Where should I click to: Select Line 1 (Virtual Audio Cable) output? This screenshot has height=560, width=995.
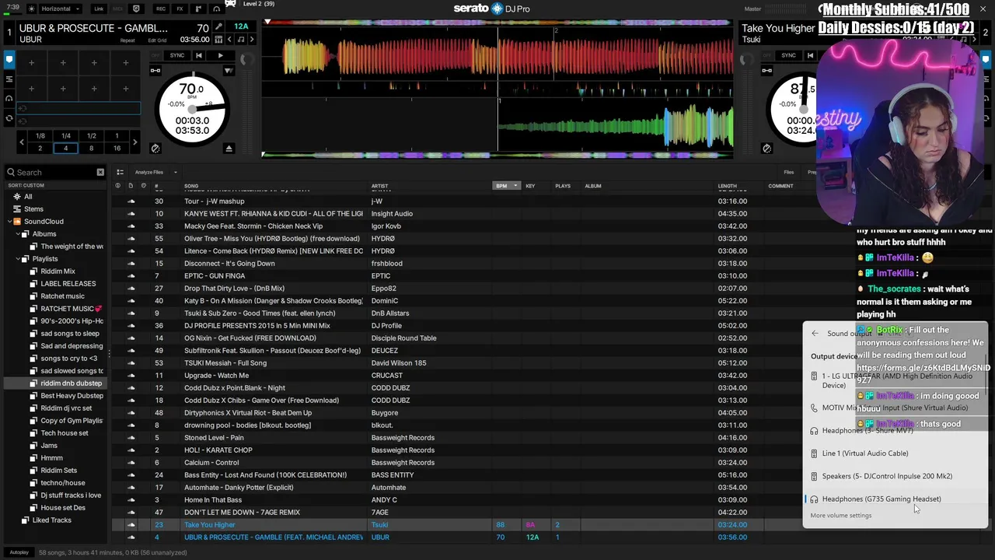(x=895, y=453)
